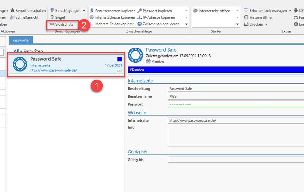The image size is (304, 192).
Task: Click the empty Info text area
Action: (x=236, y=135)
